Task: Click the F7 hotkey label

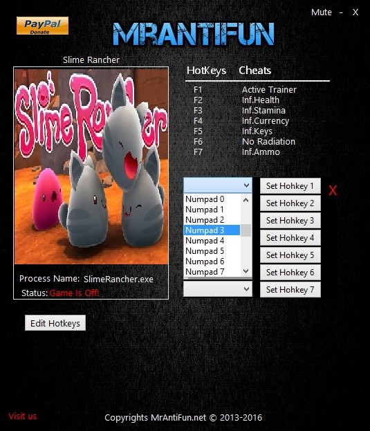Action: [198, 152]
